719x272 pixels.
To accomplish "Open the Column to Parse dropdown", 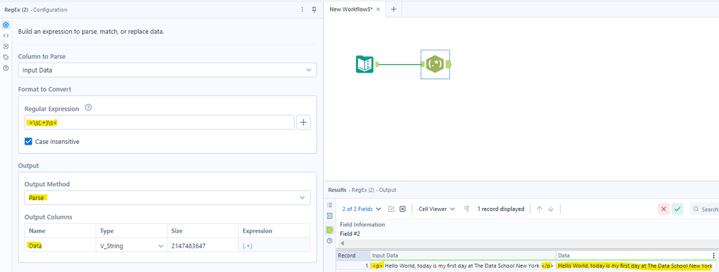I will click(168, 70).
